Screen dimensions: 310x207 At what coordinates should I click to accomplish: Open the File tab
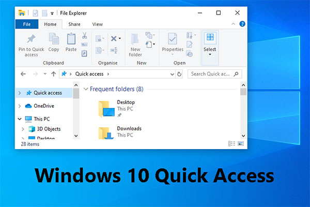point(27,24)
